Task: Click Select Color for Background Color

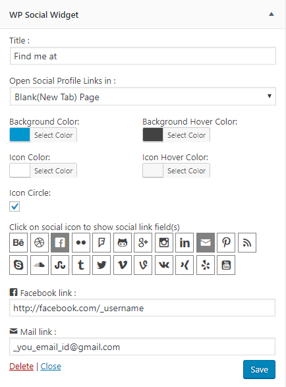Action: pos(53,135)
